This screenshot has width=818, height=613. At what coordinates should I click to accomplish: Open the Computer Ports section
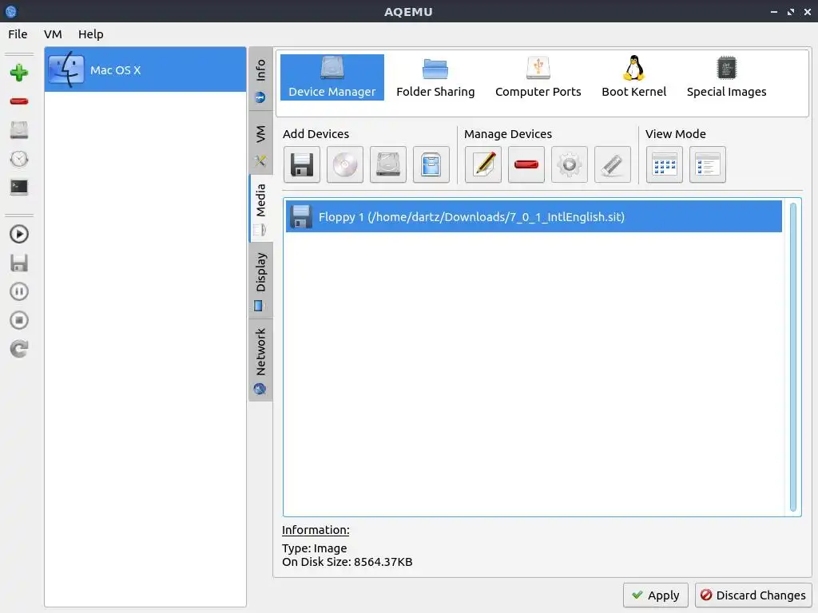tap(538, 77)
